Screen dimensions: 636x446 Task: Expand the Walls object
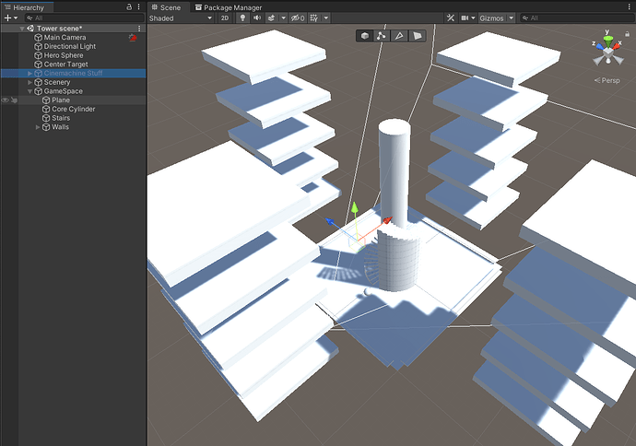(x=38, y=127)
